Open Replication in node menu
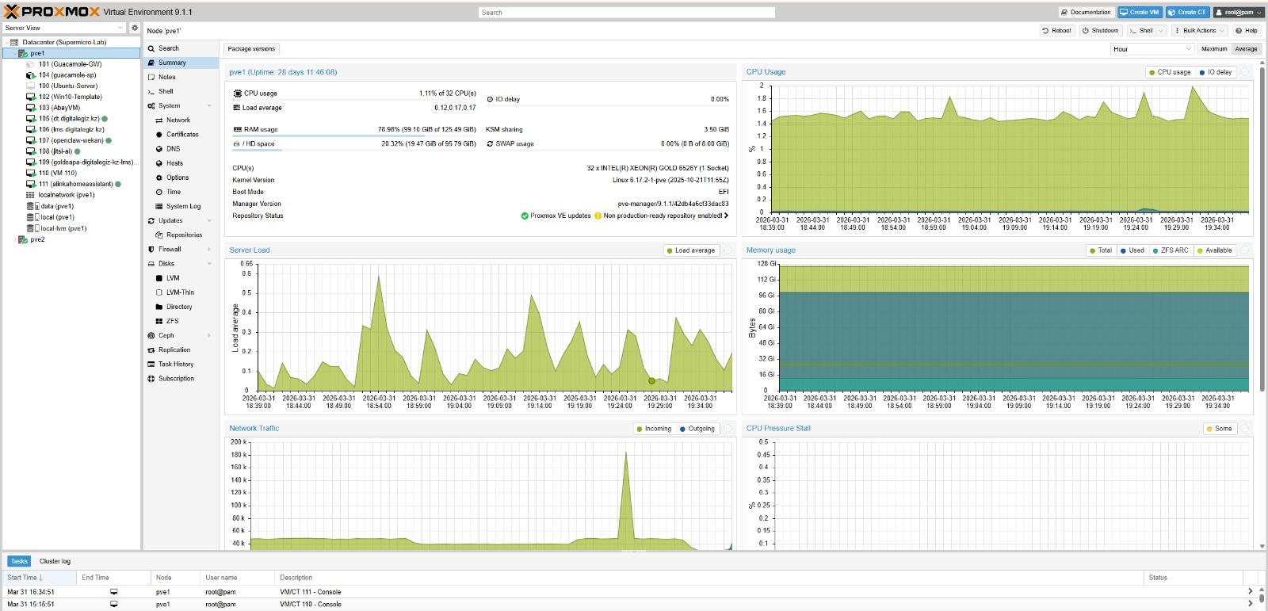1268x611 pixels. coord(174,349)
